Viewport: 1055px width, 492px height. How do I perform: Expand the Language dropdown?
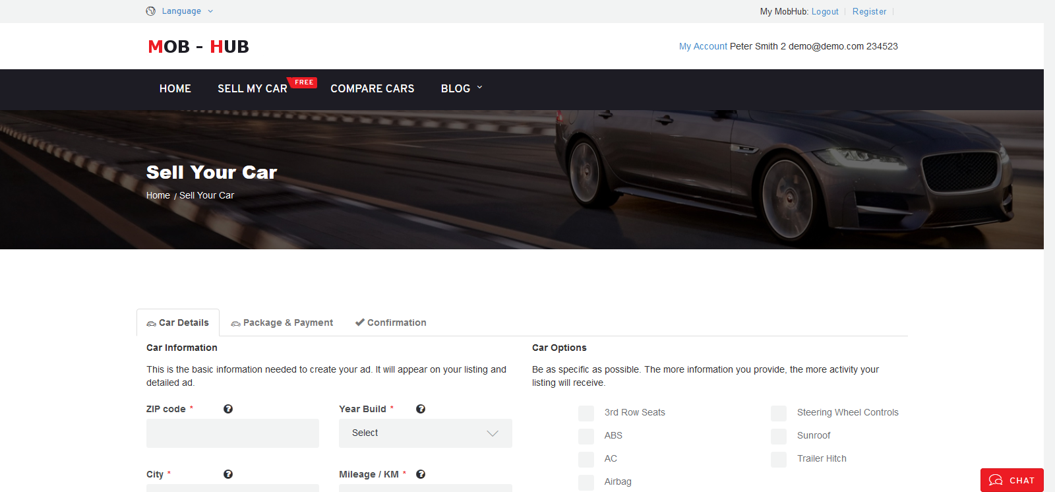coord(187,11)
